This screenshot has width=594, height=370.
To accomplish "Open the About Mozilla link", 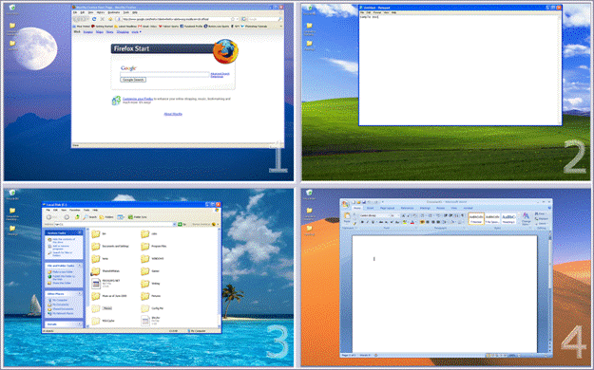I will coord(173,114).
